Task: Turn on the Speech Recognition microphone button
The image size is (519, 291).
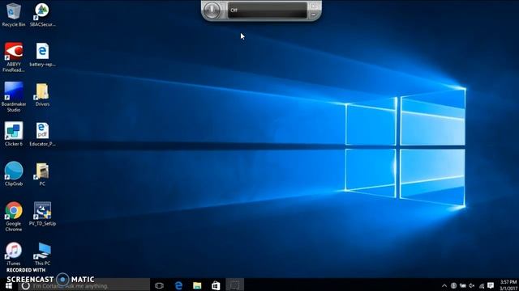Action: (212, 10)
